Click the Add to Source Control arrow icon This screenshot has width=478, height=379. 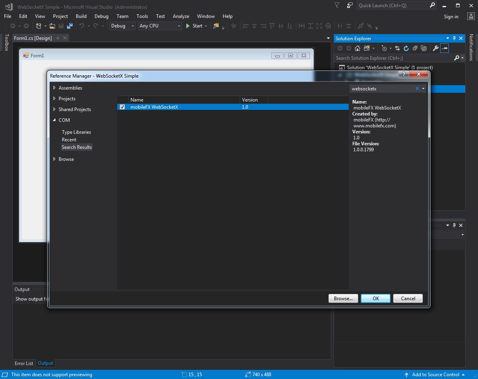pos(406,375)
